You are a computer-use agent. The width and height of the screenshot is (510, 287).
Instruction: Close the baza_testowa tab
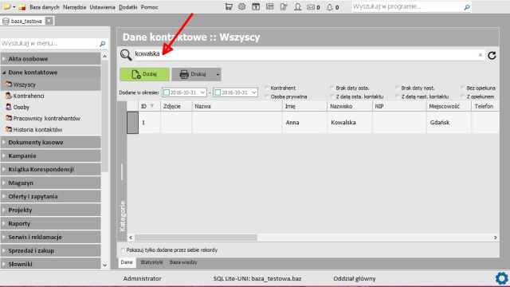(x=49, y=21)
